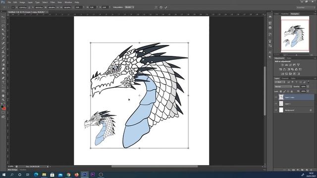Click the Navigator preview thumbnail
The width and height of the screenshot is (317, 178).
[295, 34]
